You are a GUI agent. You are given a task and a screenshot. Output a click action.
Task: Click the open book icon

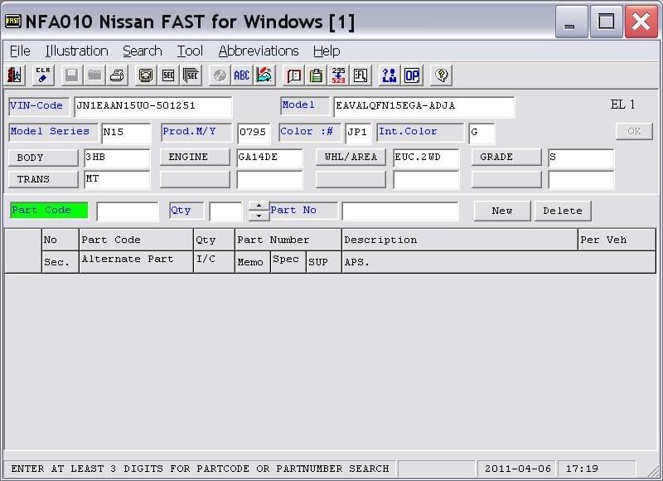[293, 75]
